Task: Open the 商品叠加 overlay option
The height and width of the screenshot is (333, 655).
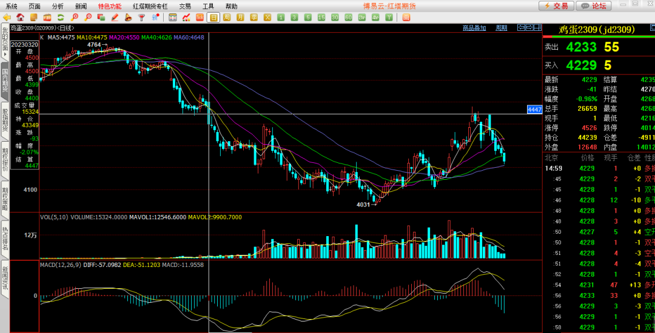Action: [474, 28]
